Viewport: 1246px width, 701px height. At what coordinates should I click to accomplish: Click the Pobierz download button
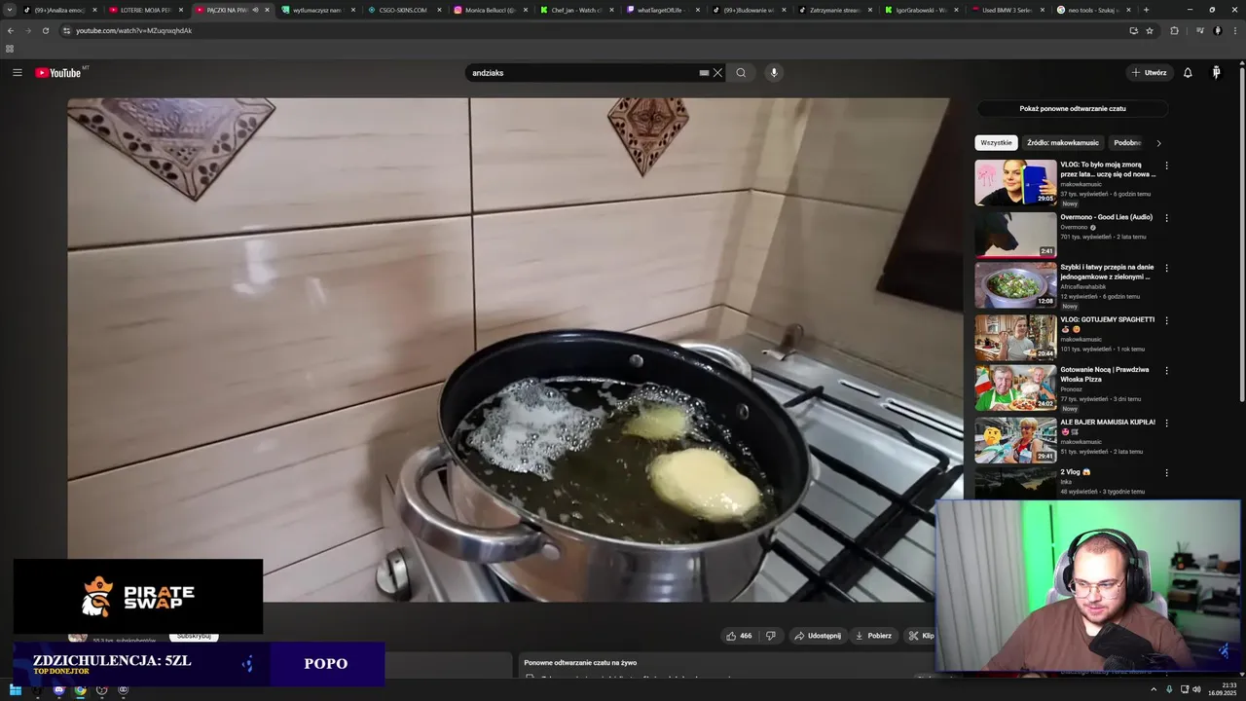click(873, 636)
